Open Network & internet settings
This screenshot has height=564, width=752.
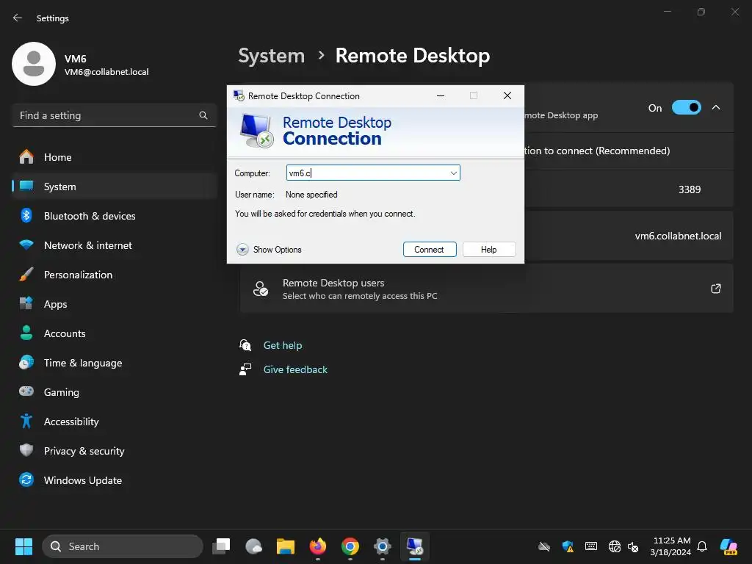click(114, 245)
